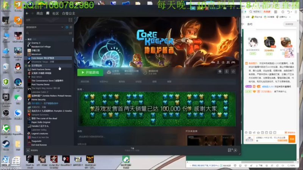Click the green 开始游戏 play button
Viewport: 303px width, 170px height.
coord(90,72)
